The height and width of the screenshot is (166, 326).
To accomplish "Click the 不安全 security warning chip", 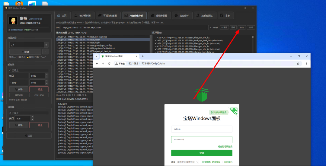I will click(x=120, y=64).
